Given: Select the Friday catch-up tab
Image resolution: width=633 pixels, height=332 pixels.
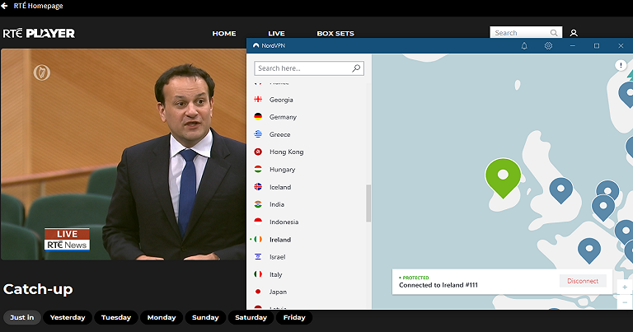Looking at the screenshot, I should pyautogui.click(x=294, y=317).
